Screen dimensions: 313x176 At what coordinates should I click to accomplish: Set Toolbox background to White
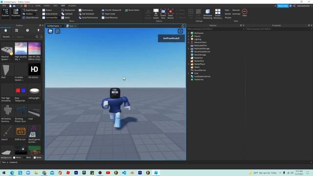tap(17, 157)
